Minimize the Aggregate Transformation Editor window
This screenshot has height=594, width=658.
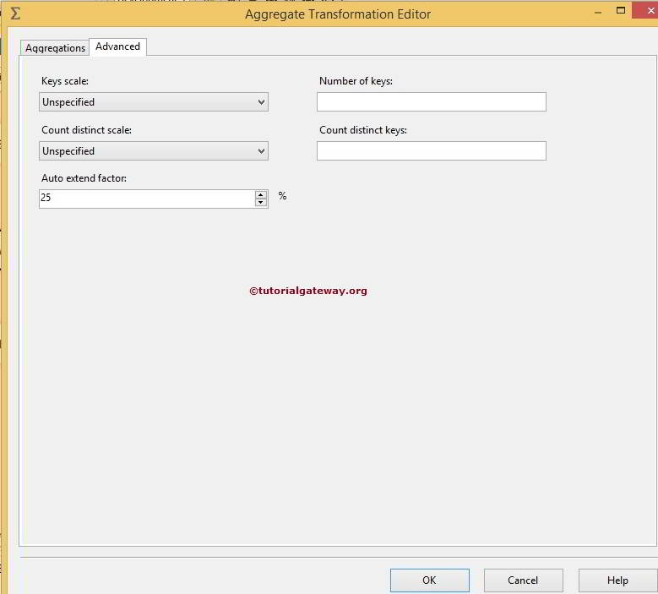598,13
